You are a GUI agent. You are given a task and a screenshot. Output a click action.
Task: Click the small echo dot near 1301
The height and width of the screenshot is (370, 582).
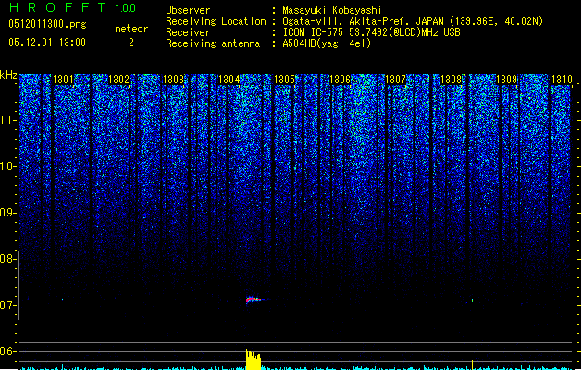click(62, 300)
